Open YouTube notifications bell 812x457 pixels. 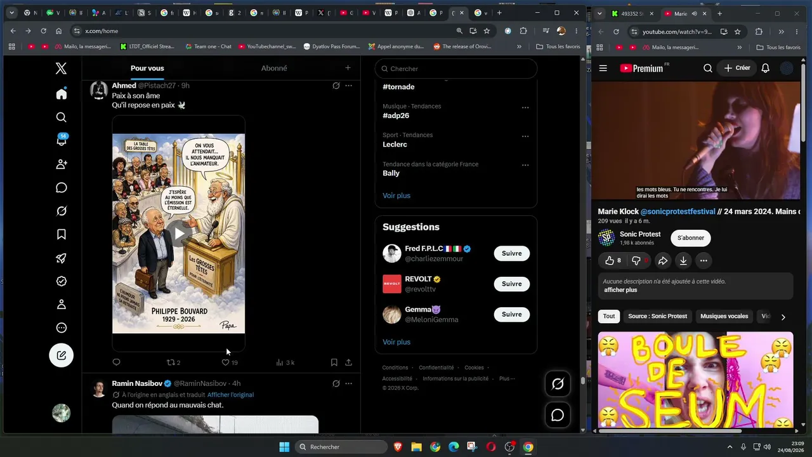pyautogui.click(x=766, y=69)
